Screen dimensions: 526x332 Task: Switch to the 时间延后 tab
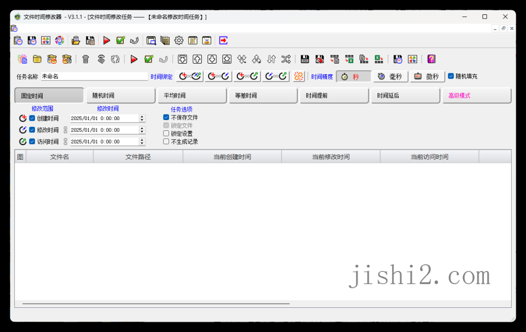pyautogui.click(x=406, y=95)
